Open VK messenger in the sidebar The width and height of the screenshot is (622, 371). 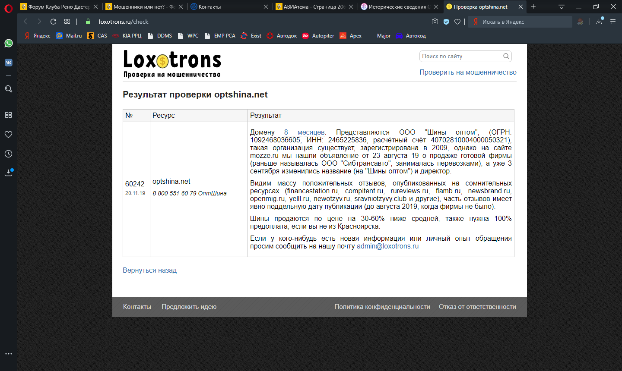8,63
